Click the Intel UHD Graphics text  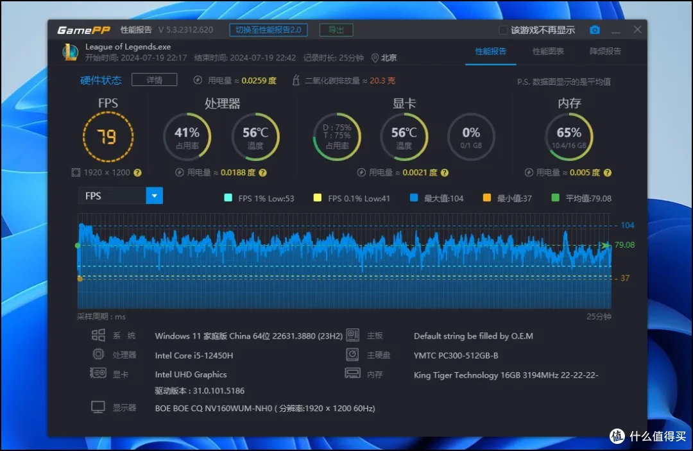point(191,374)
